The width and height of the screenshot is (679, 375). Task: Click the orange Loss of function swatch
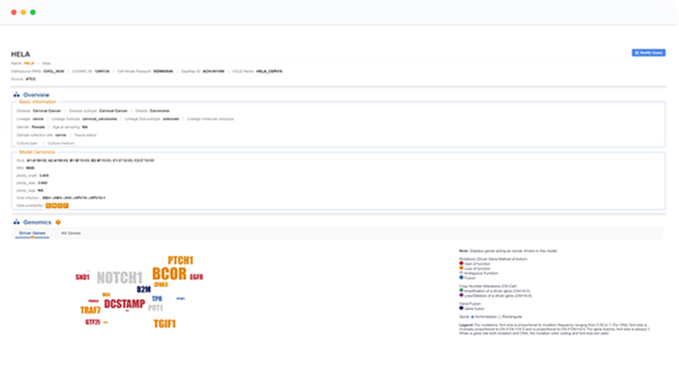pos(461,268)
